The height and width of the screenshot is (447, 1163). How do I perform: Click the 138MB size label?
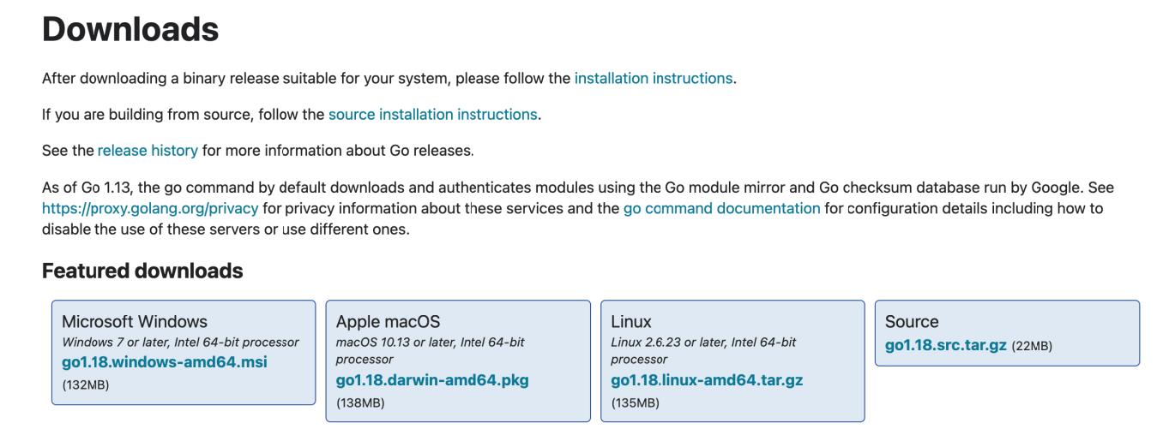pos(360,402)
